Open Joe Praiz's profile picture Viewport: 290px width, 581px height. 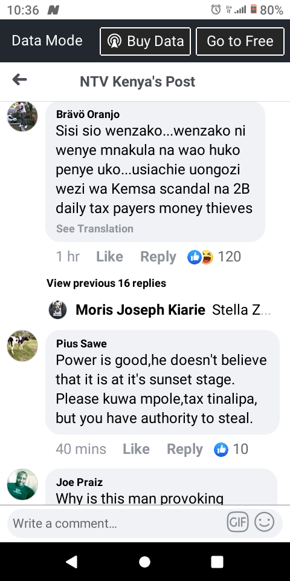point(22,484)
